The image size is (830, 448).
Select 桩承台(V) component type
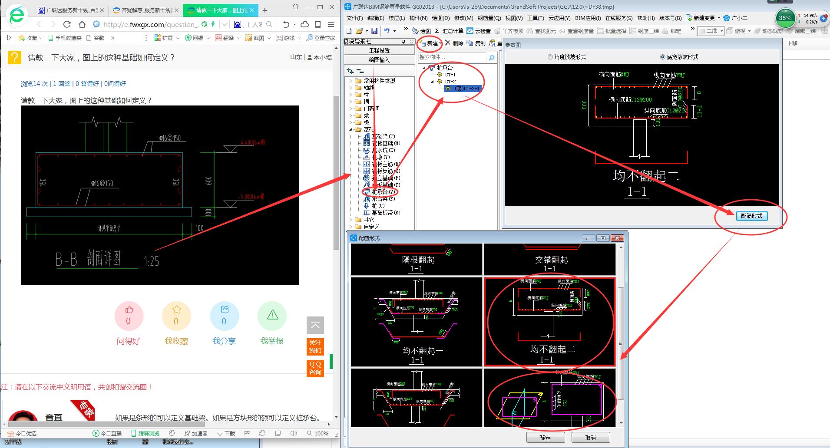point(379,192)
